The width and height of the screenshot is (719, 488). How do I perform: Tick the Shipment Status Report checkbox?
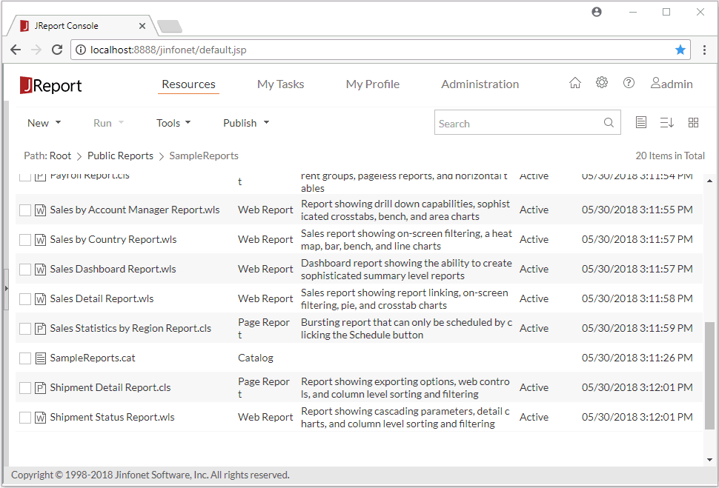tap(25, 418)
